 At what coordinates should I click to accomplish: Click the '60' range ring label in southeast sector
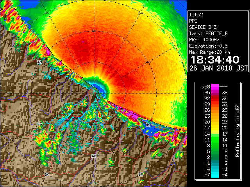[x=141, y=175]
